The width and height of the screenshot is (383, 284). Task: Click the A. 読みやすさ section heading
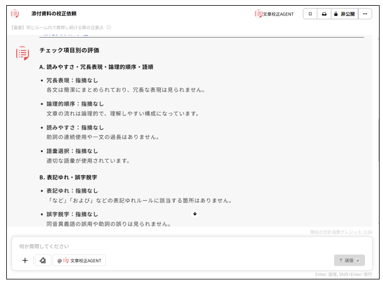[96, 67]
